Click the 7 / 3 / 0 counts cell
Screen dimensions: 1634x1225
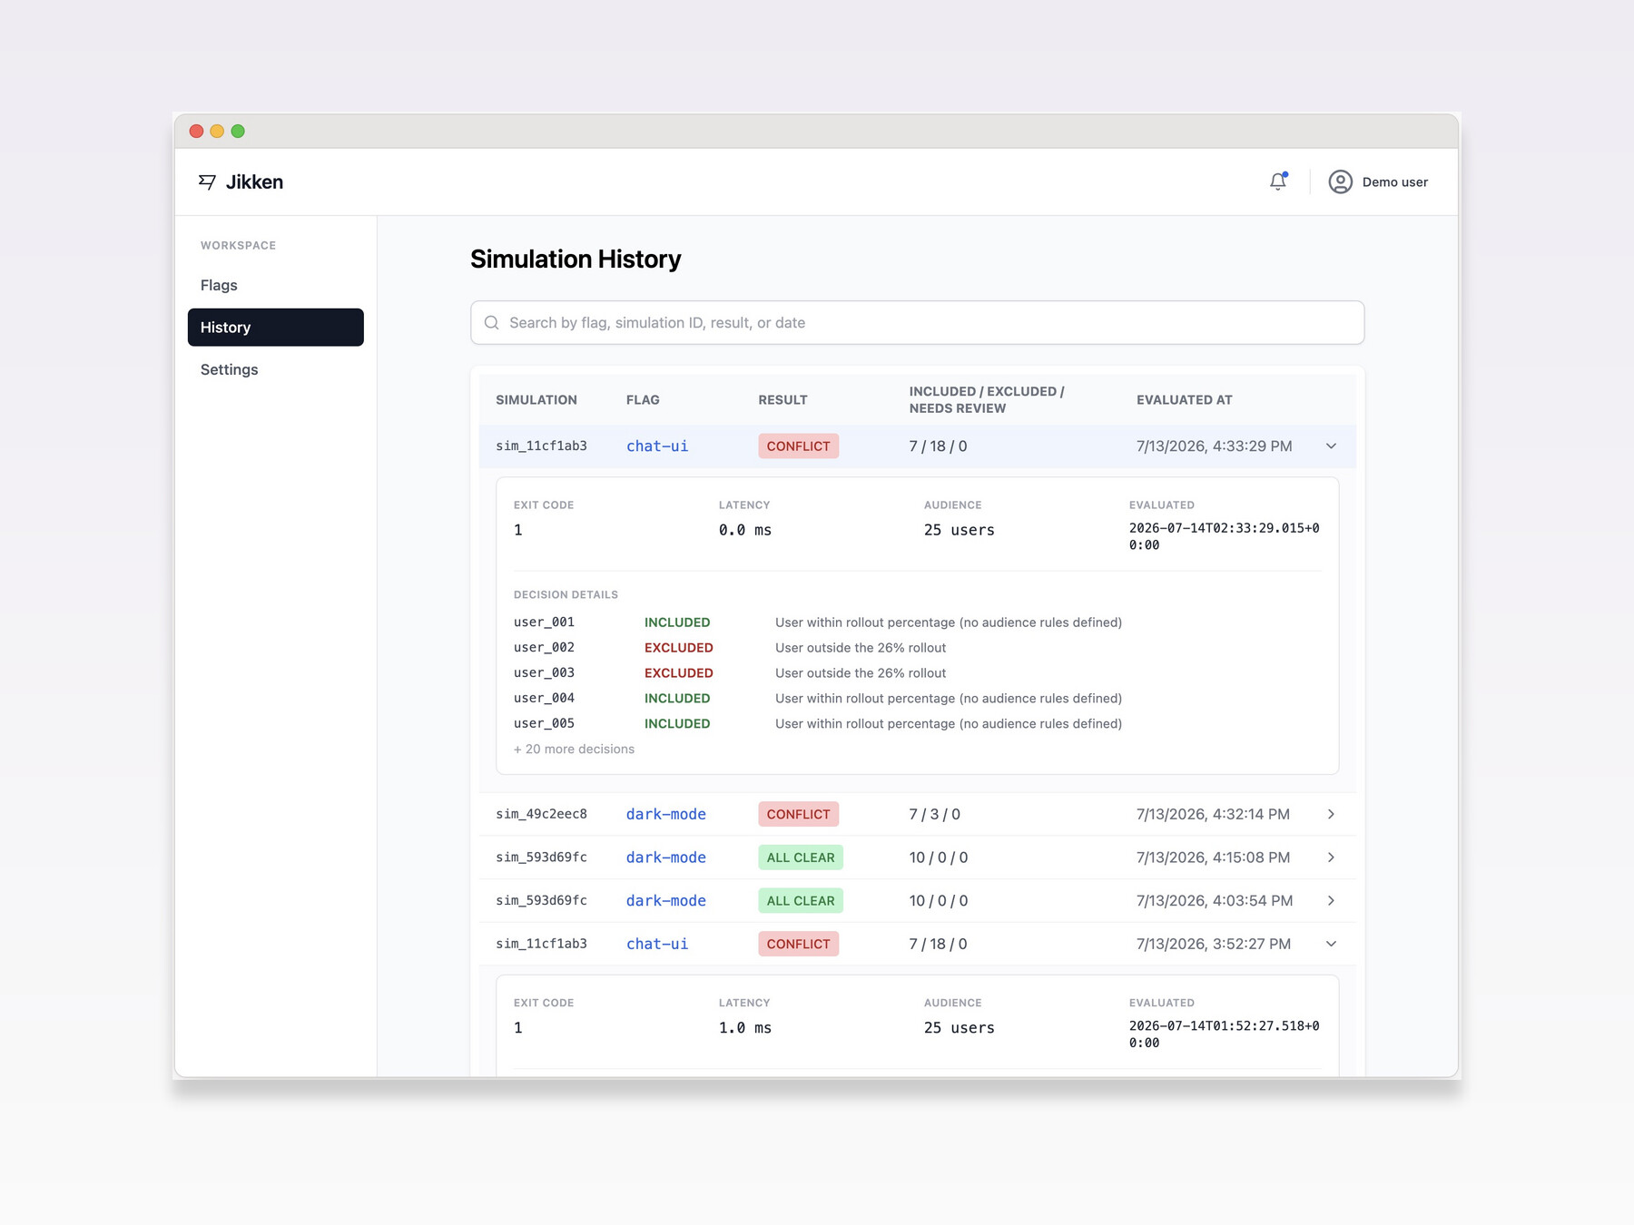point(935,814)
